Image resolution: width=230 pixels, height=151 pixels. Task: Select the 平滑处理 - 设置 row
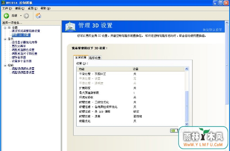131,79
